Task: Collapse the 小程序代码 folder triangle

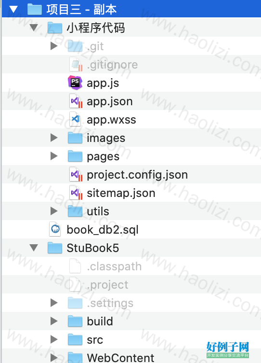Action: (34, 28)
